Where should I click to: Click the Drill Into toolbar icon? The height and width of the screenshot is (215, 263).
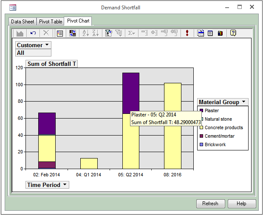click(x=174, y=33)
